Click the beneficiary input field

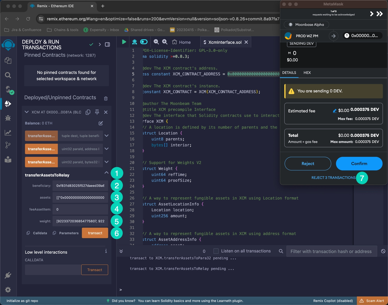tap(80, 186)
